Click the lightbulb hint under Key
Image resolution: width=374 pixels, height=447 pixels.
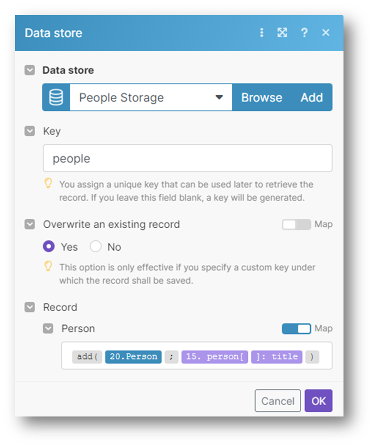(x=48, y=184)
